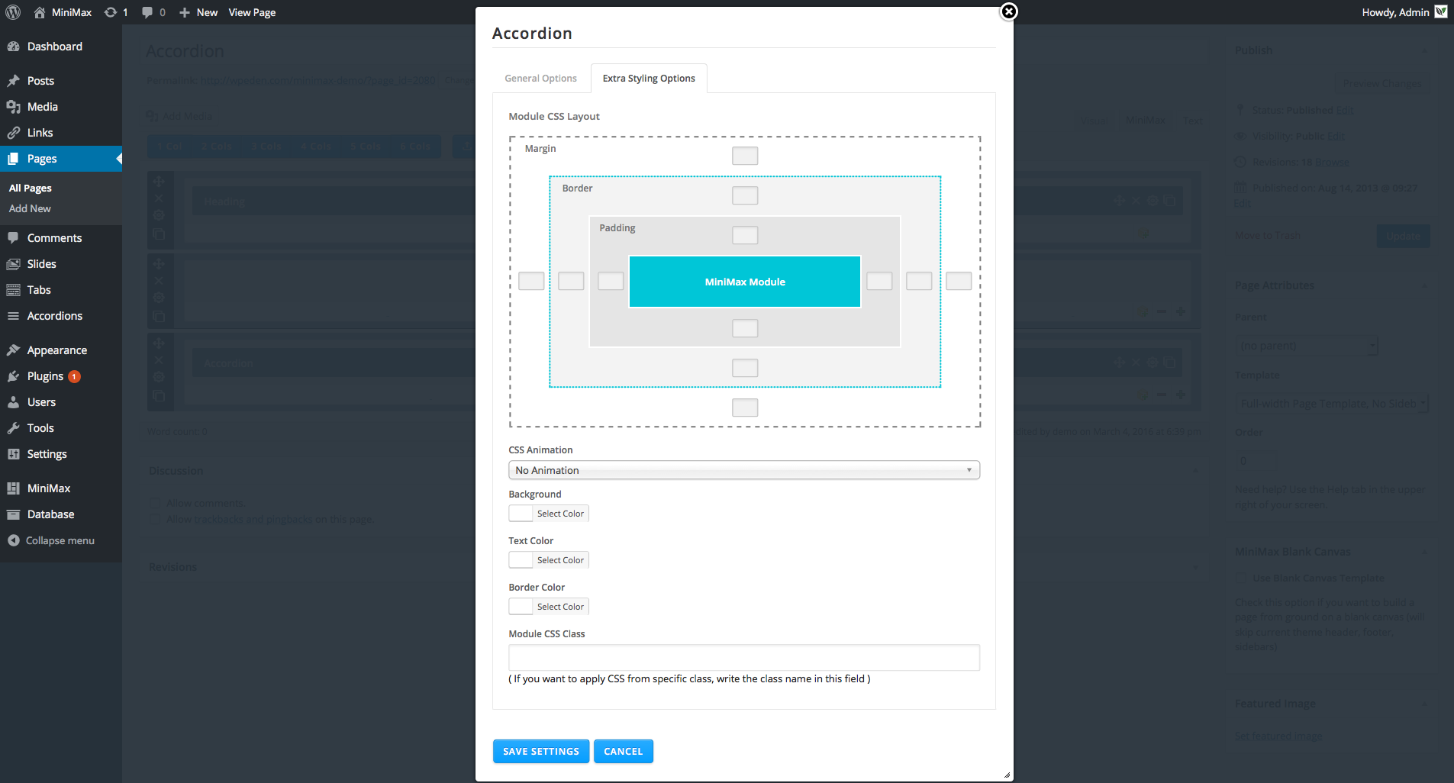The width and height of the screenshot is (1454, 783).
Task: Open the MiniMax site home icon
Action: (x=40, y=12)
